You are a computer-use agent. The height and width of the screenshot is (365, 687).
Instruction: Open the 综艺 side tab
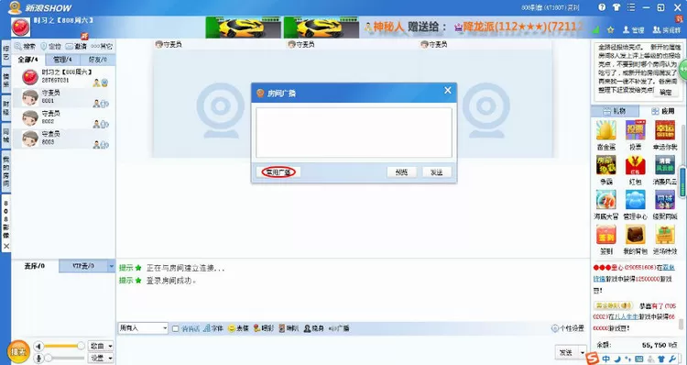click(x=6, y=52)
